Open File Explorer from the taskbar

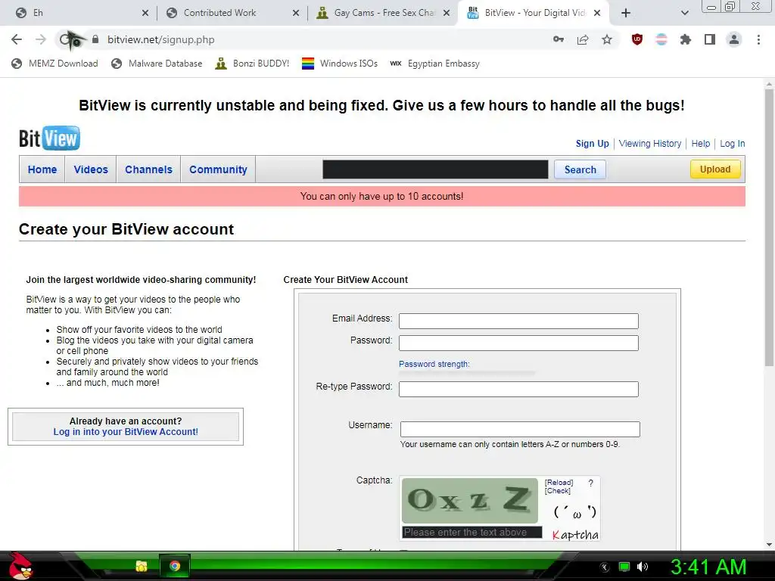(x=142, y=566)
